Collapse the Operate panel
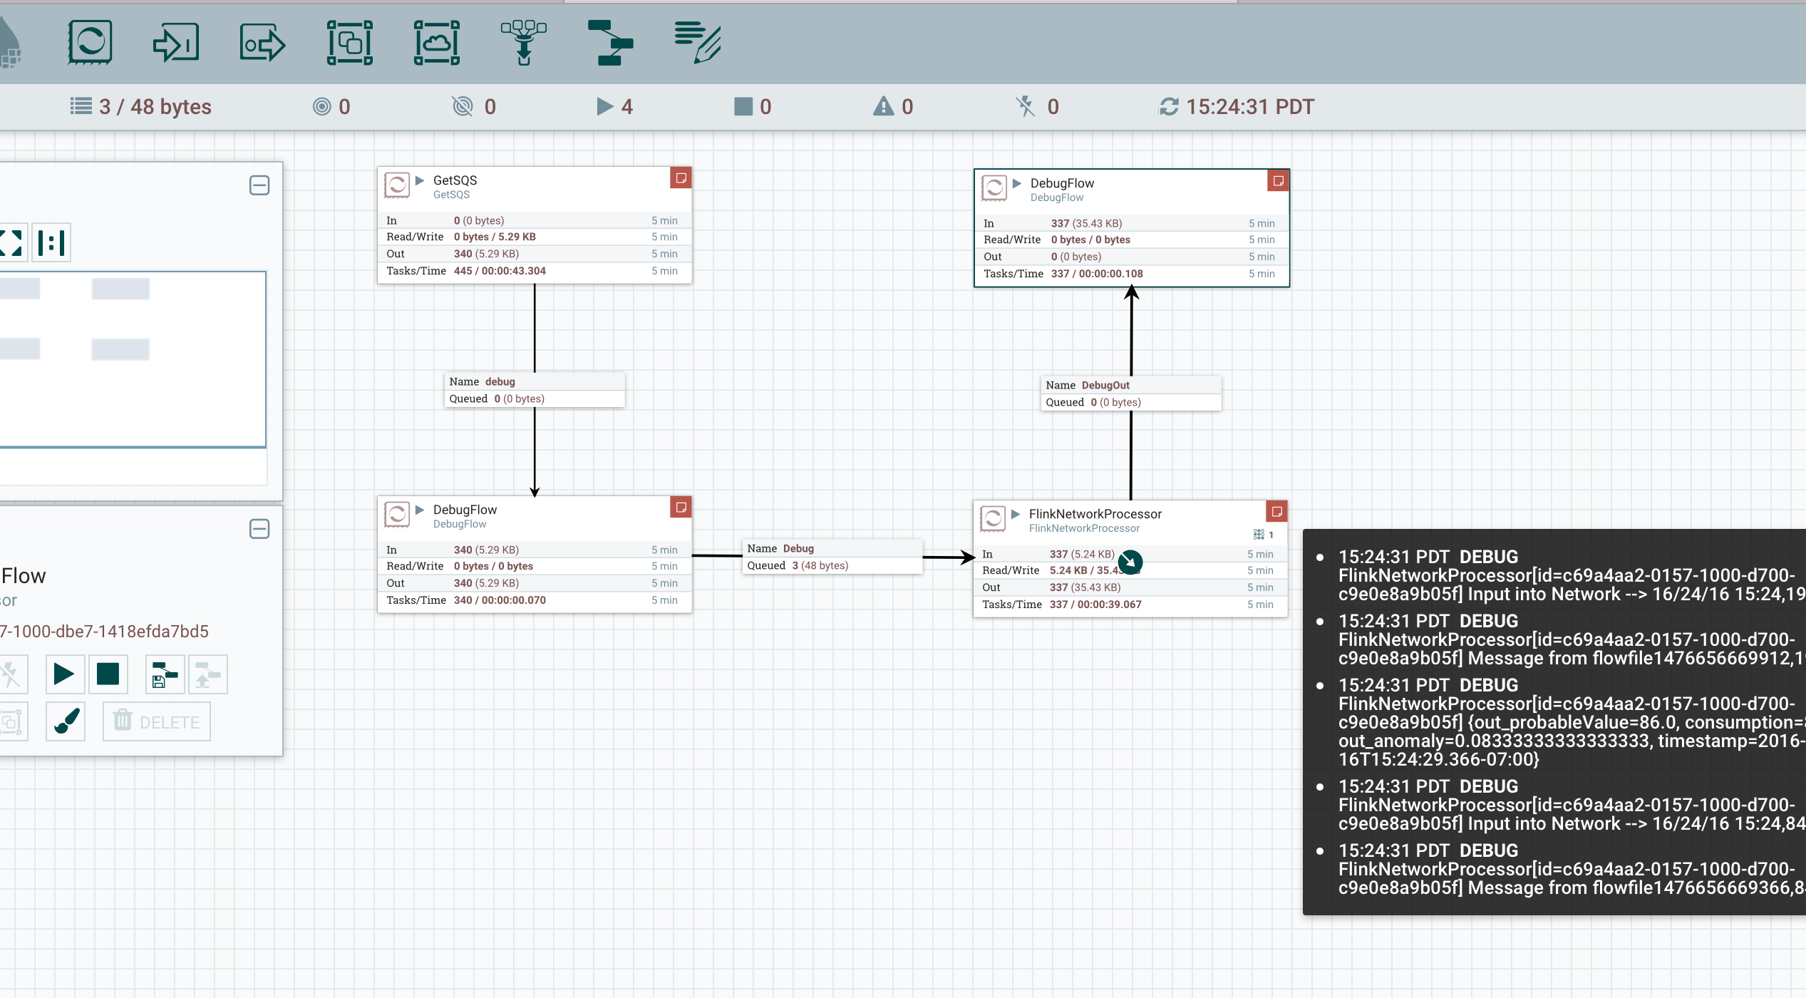This screenshot has height=998, width=1806. [259, 529]
